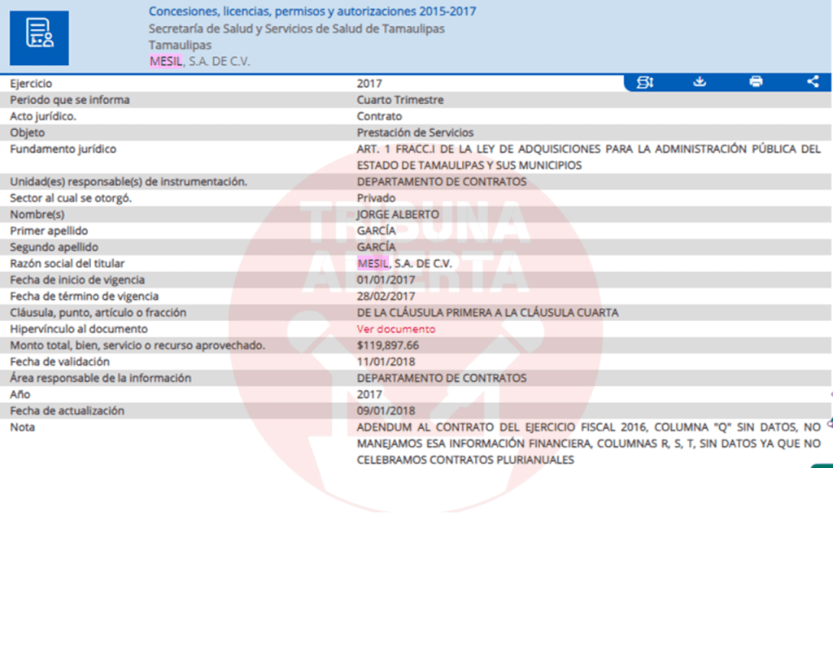Click highlighted MESIL in the Razón social row
The width and height of the screenshot is (833, 650).
(373, 263)
